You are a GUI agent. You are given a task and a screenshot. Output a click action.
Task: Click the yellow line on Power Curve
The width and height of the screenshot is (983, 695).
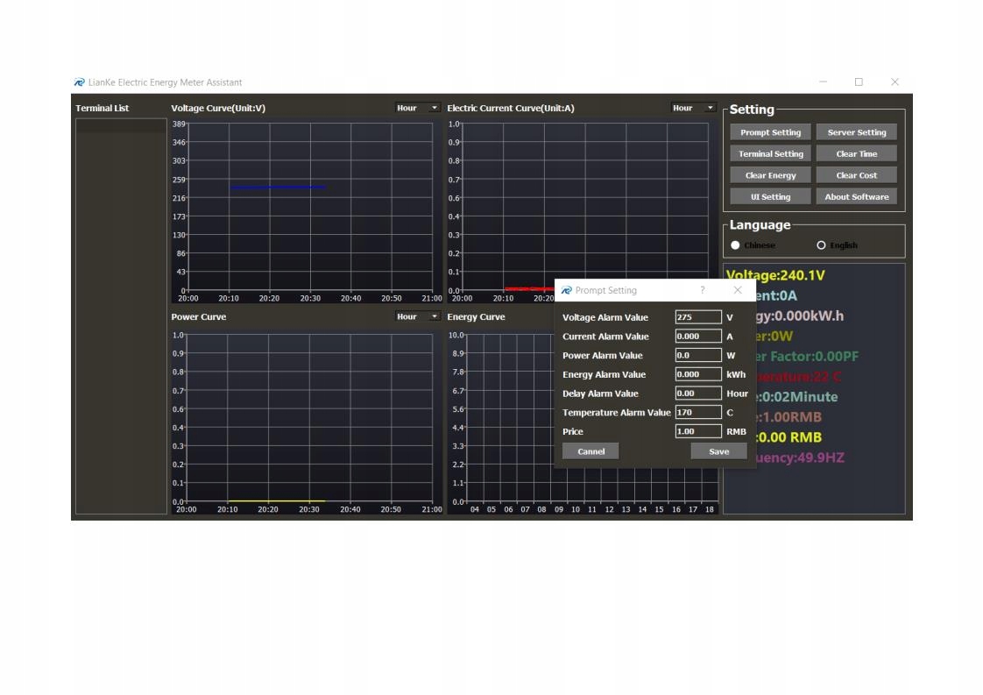[277, 501]
